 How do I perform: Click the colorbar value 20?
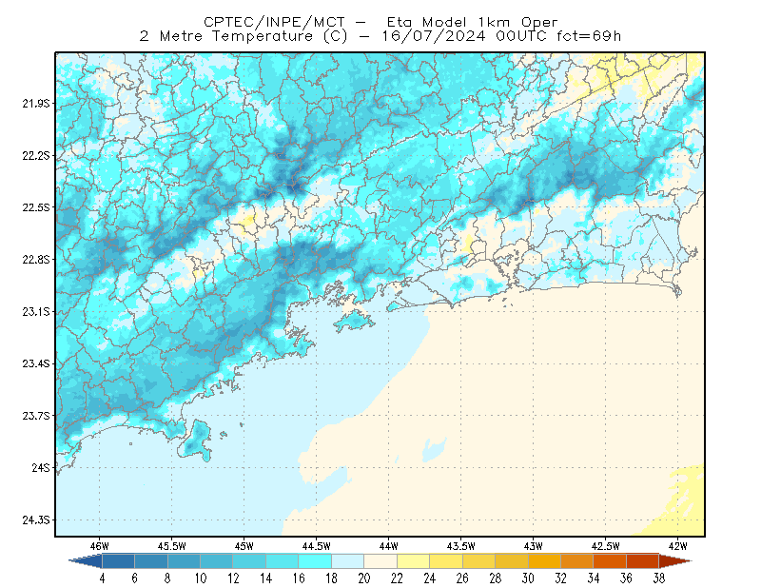point(364,578)
